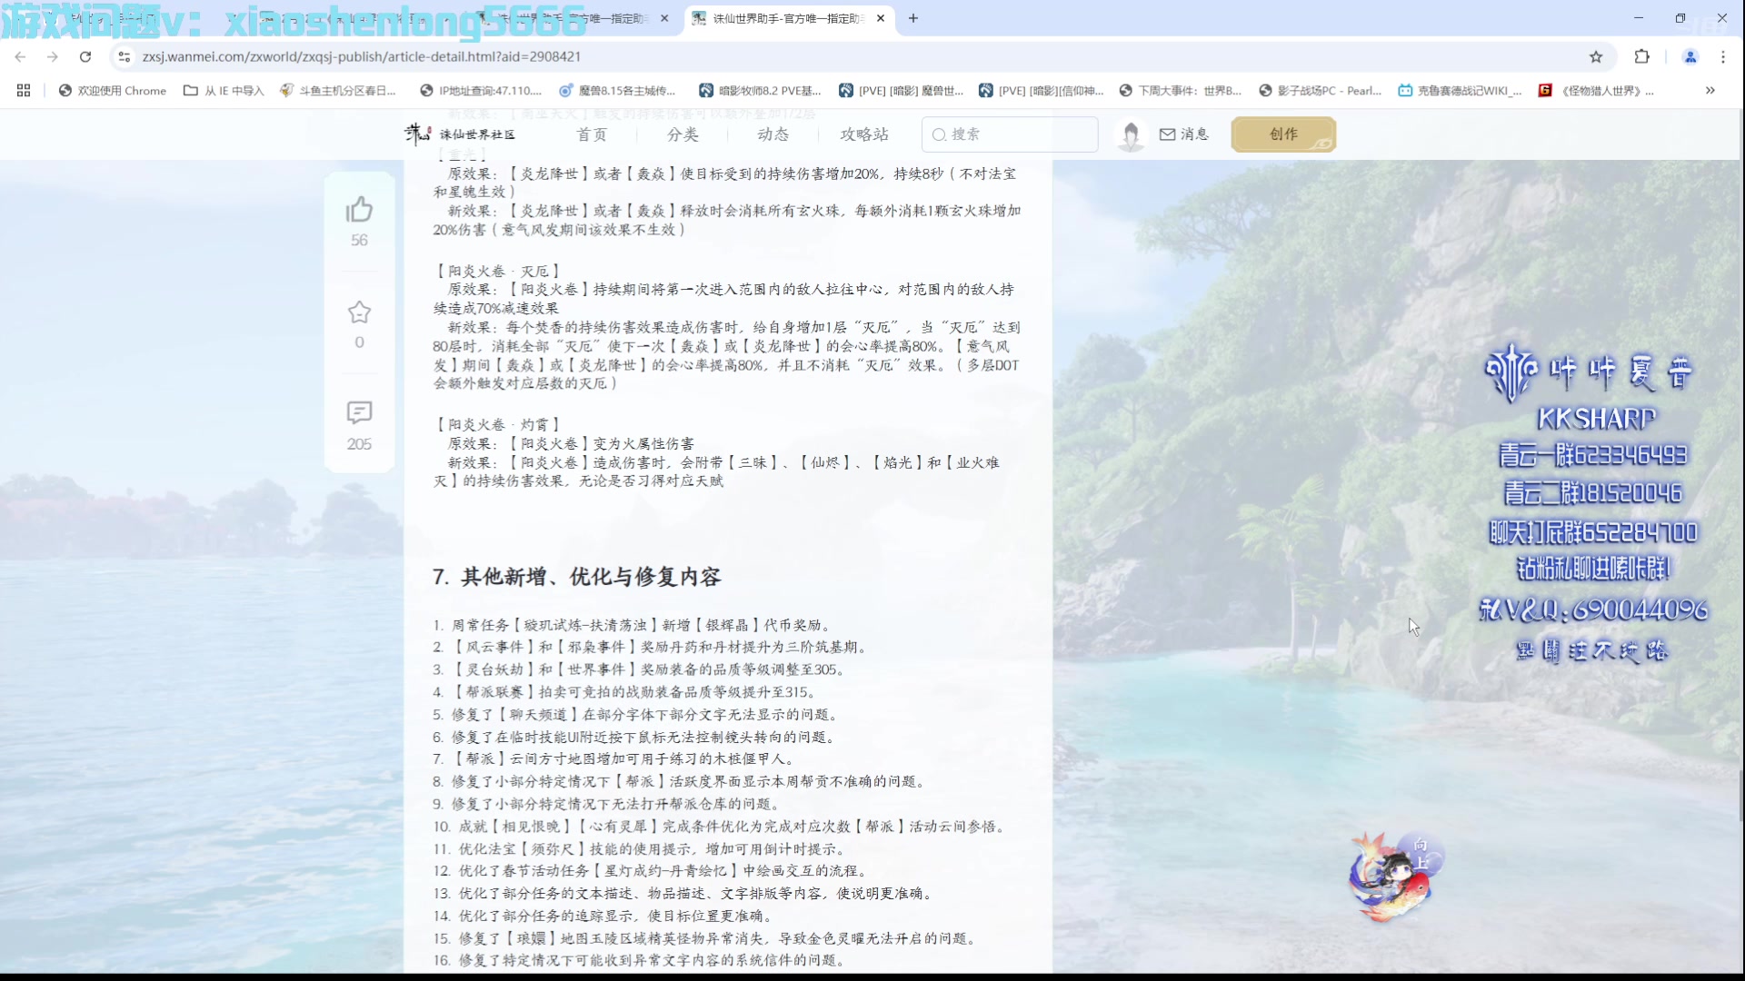Image resolution: width=1745 pixels, height=981 pixels.
Task: Click the text 【阳炎火卷·灭厄】
Action: pyautogui.click(x=498, y=271)
